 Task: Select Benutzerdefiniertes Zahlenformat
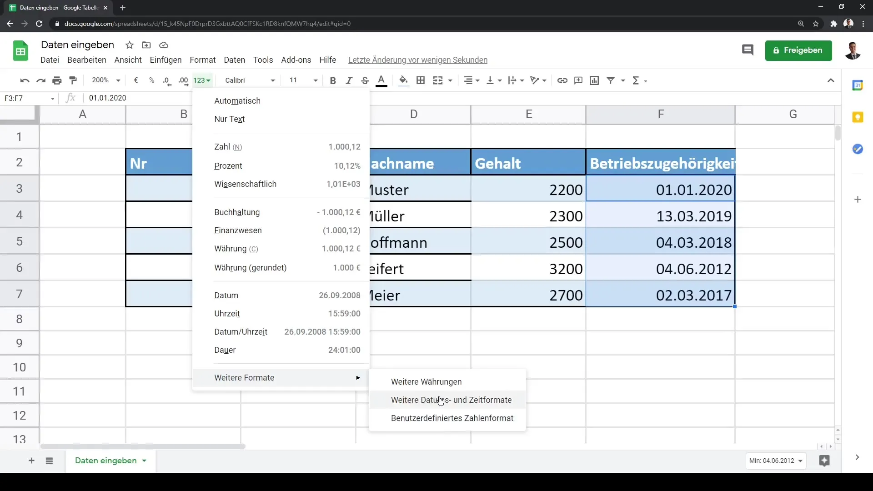point(447,418)
